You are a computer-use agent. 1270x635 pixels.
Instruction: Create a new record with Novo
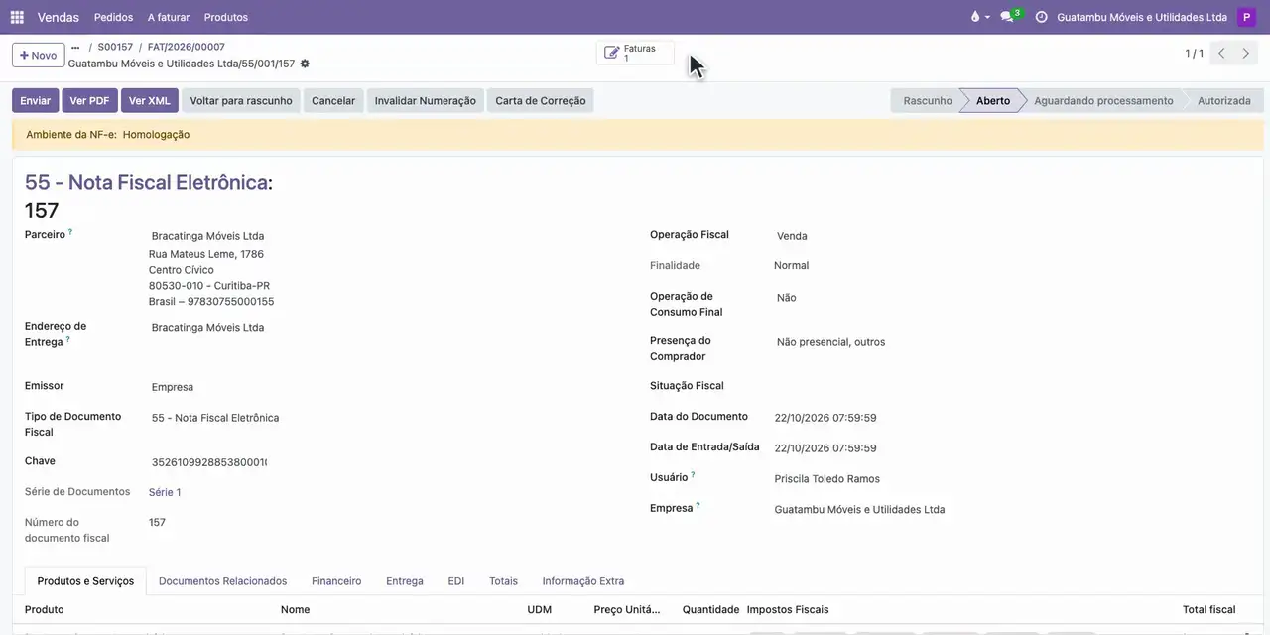[39, 55]
